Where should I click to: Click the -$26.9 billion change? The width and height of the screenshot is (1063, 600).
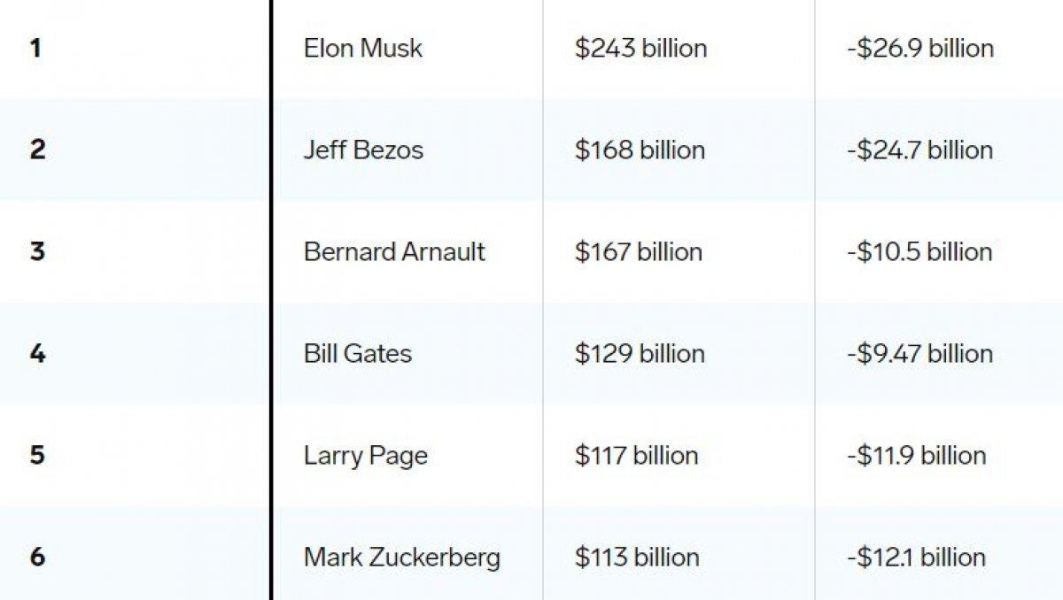919,48
